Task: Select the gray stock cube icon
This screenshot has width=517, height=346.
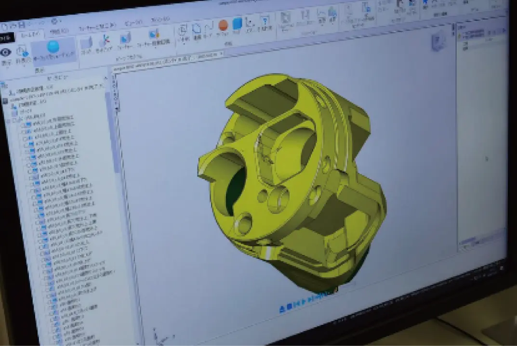Action: pyautogui.click(x=86, y=43)
